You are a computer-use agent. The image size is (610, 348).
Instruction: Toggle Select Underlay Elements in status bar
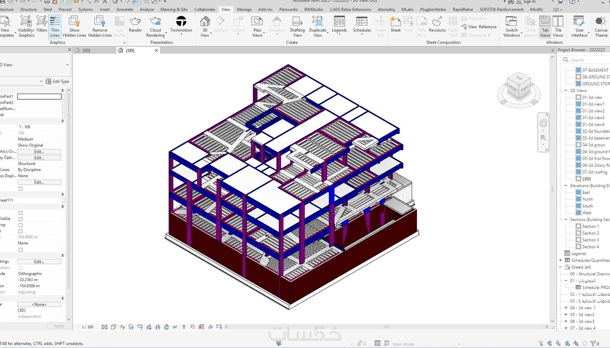click(x=549, y=343)
